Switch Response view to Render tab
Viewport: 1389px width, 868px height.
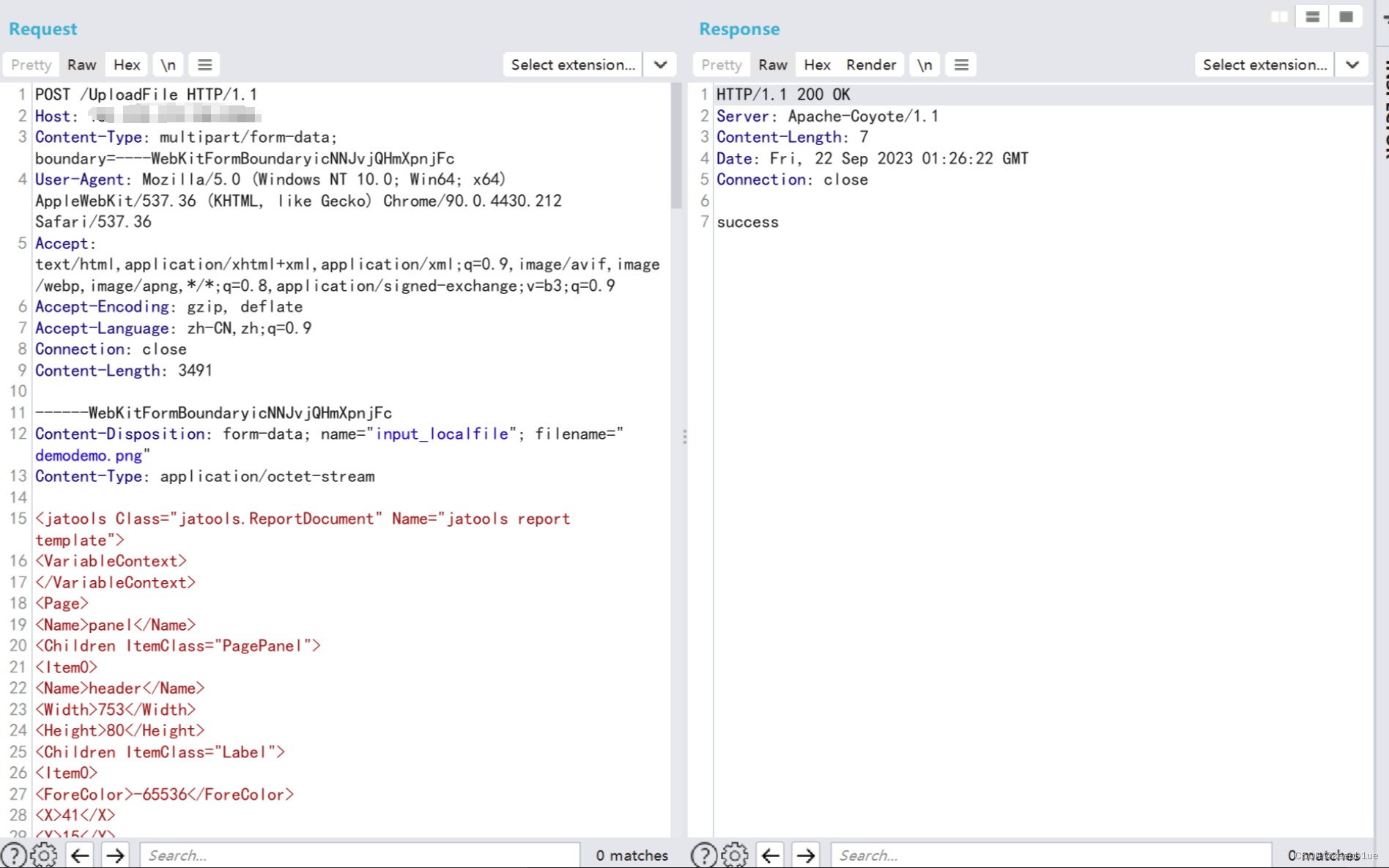click(x=871, y=64)
